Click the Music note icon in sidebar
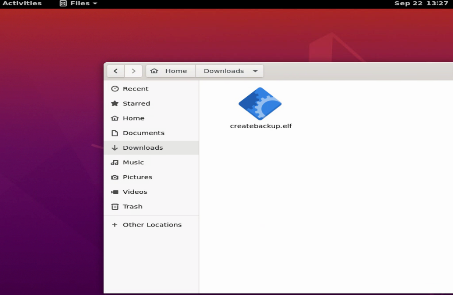This screenshot has width=453, height=295. click(115, 163)
